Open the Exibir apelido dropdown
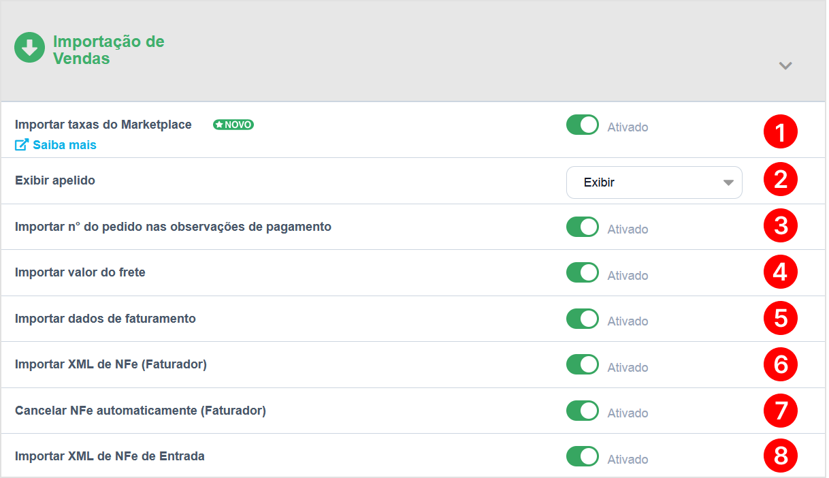Image resolution: width=829 pixels, height=478 pixels. [654, 182]
